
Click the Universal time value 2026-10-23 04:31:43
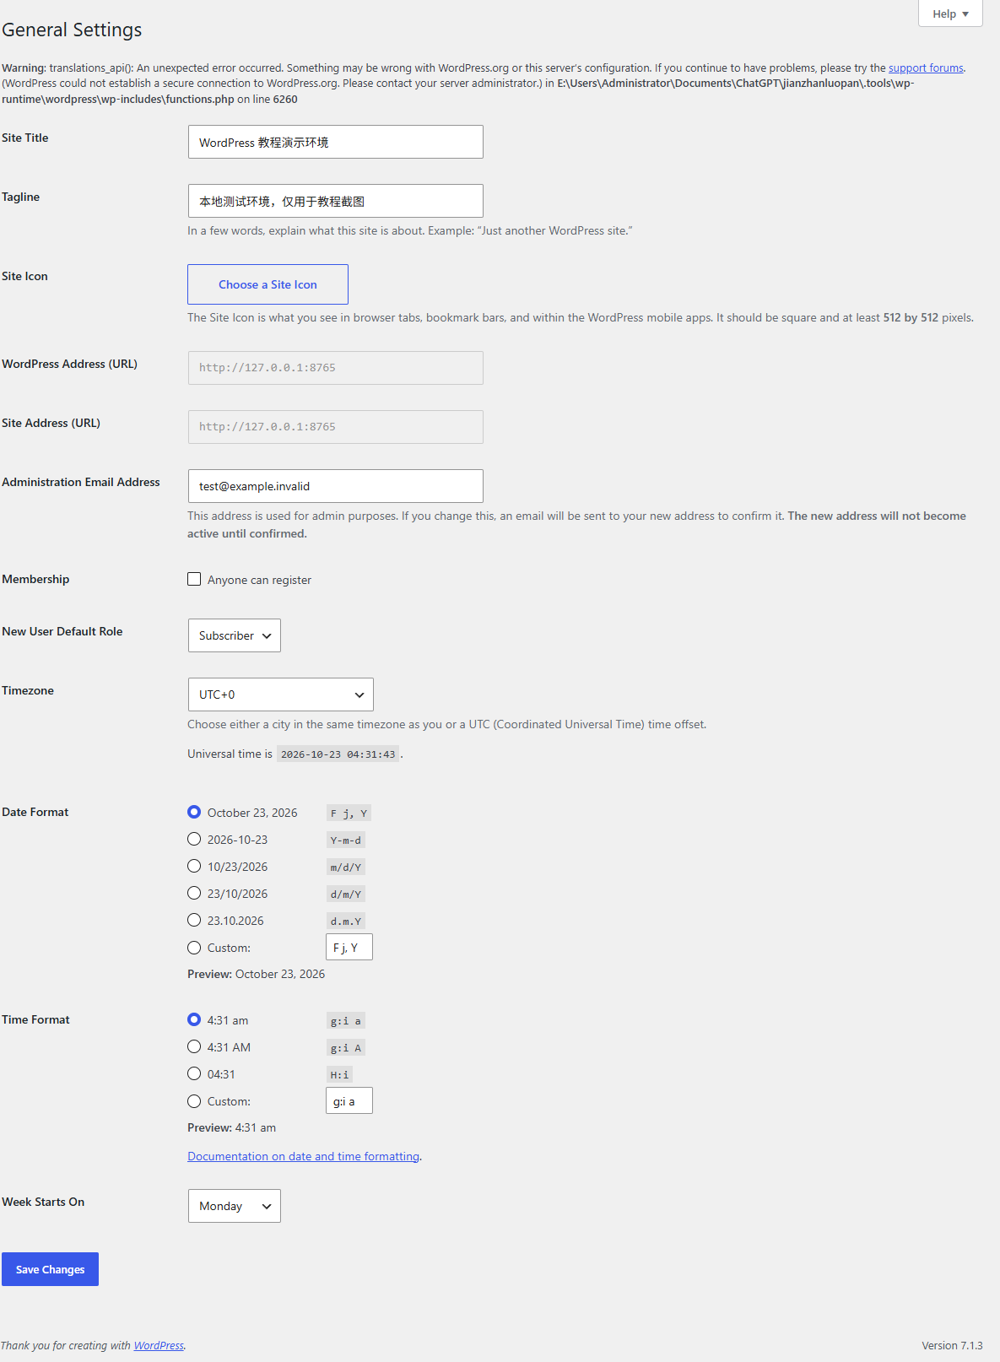pos(338,754)
